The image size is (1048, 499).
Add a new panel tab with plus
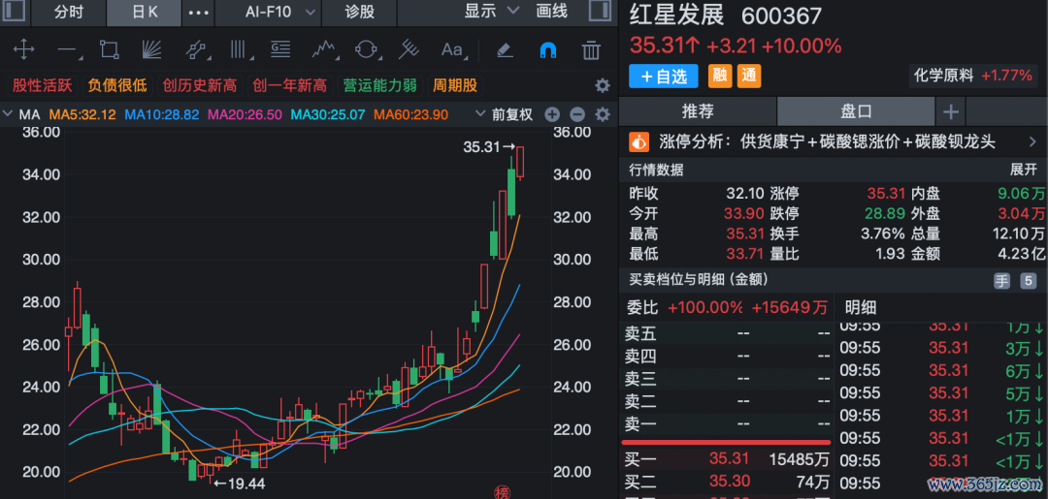950,112
